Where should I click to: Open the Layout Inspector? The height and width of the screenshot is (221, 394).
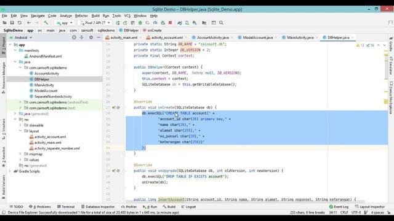point(370,207)
